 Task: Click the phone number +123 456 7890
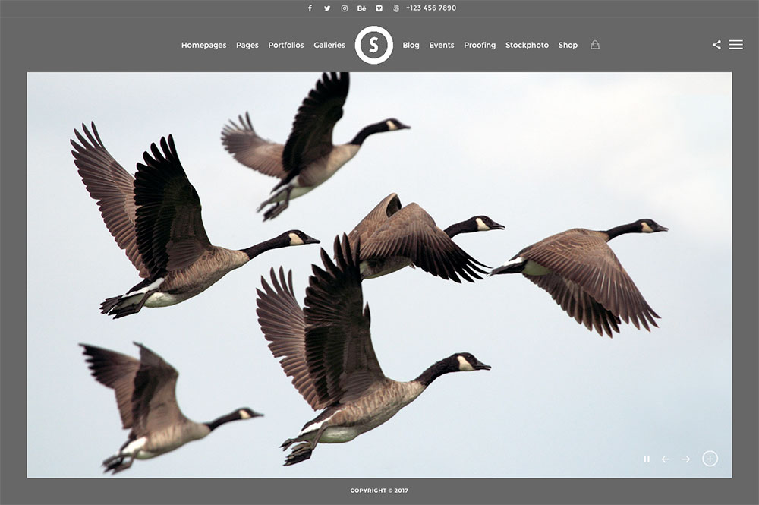pos(431,8)
